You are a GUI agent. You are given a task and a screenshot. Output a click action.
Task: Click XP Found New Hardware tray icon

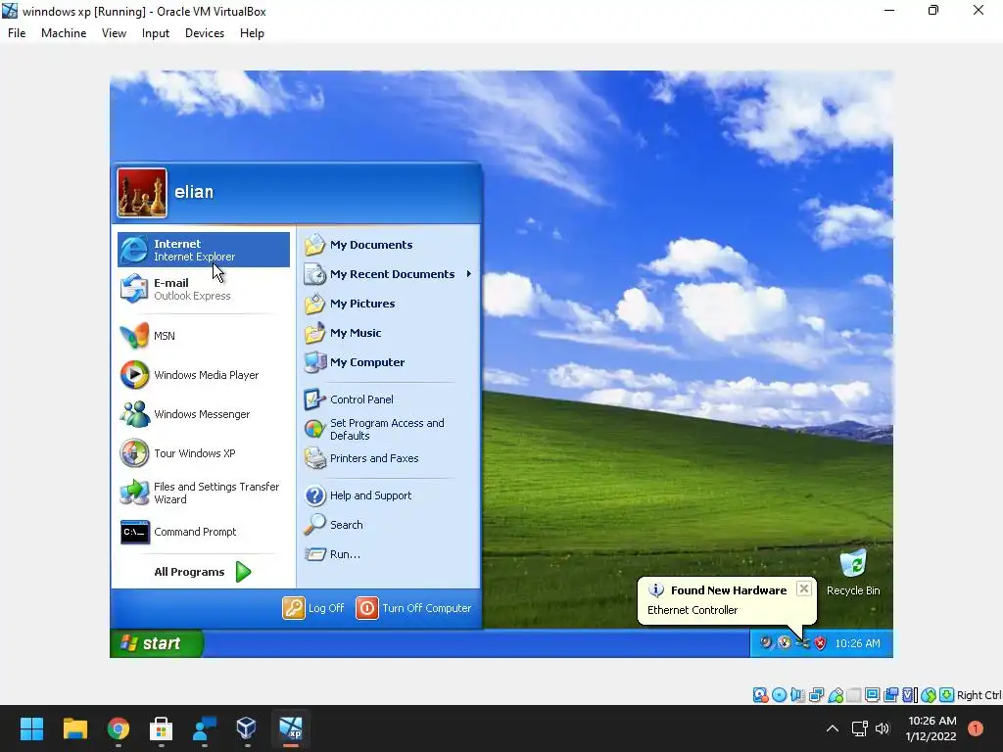point(802,643)
